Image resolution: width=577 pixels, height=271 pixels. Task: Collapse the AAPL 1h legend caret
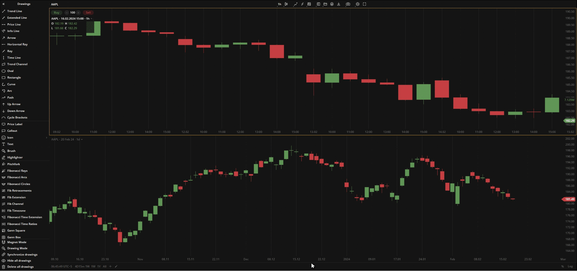[92, 19]
